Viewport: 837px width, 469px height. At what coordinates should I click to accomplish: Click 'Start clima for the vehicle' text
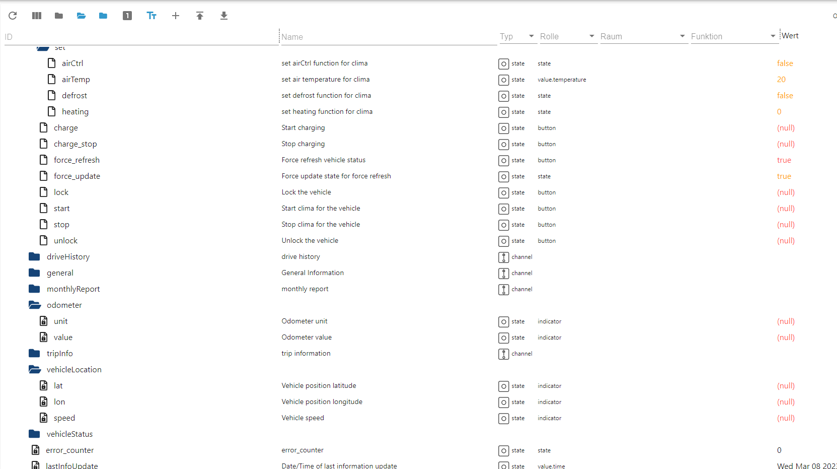click(321, 208)
